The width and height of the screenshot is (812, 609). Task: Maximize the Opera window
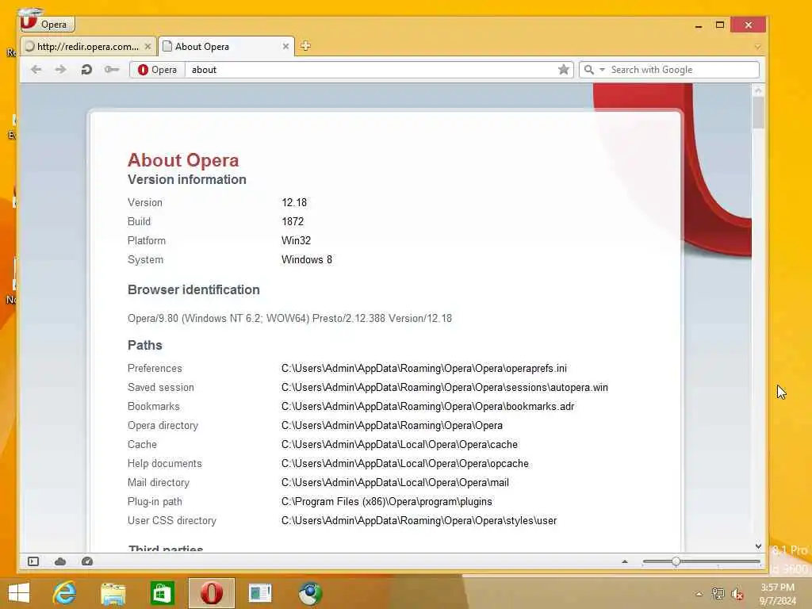720,25
